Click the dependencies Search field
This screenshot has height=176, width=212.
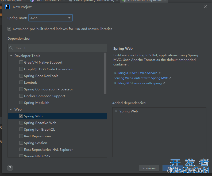[x=57, y=48]
